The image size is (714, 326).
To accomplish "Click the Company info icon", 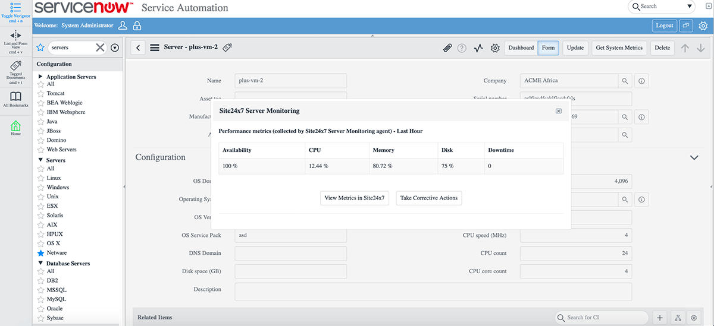I will (642, 80).
